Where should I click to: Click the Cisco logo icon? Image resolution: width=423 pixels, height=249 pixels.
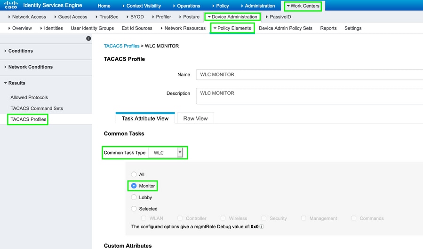tap(11, 5)
